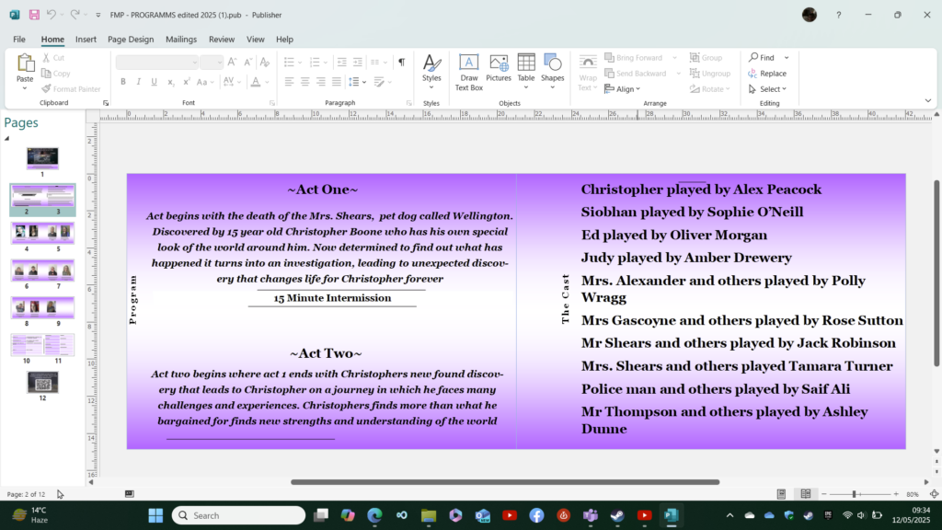942x530 pixels.
Task: Open the Windows Start menu
Action: pos(155,515)
